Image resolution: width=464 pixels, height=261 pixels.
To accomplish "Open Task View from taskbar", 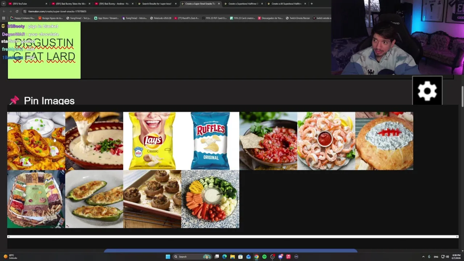I will (x=216, y=257).
